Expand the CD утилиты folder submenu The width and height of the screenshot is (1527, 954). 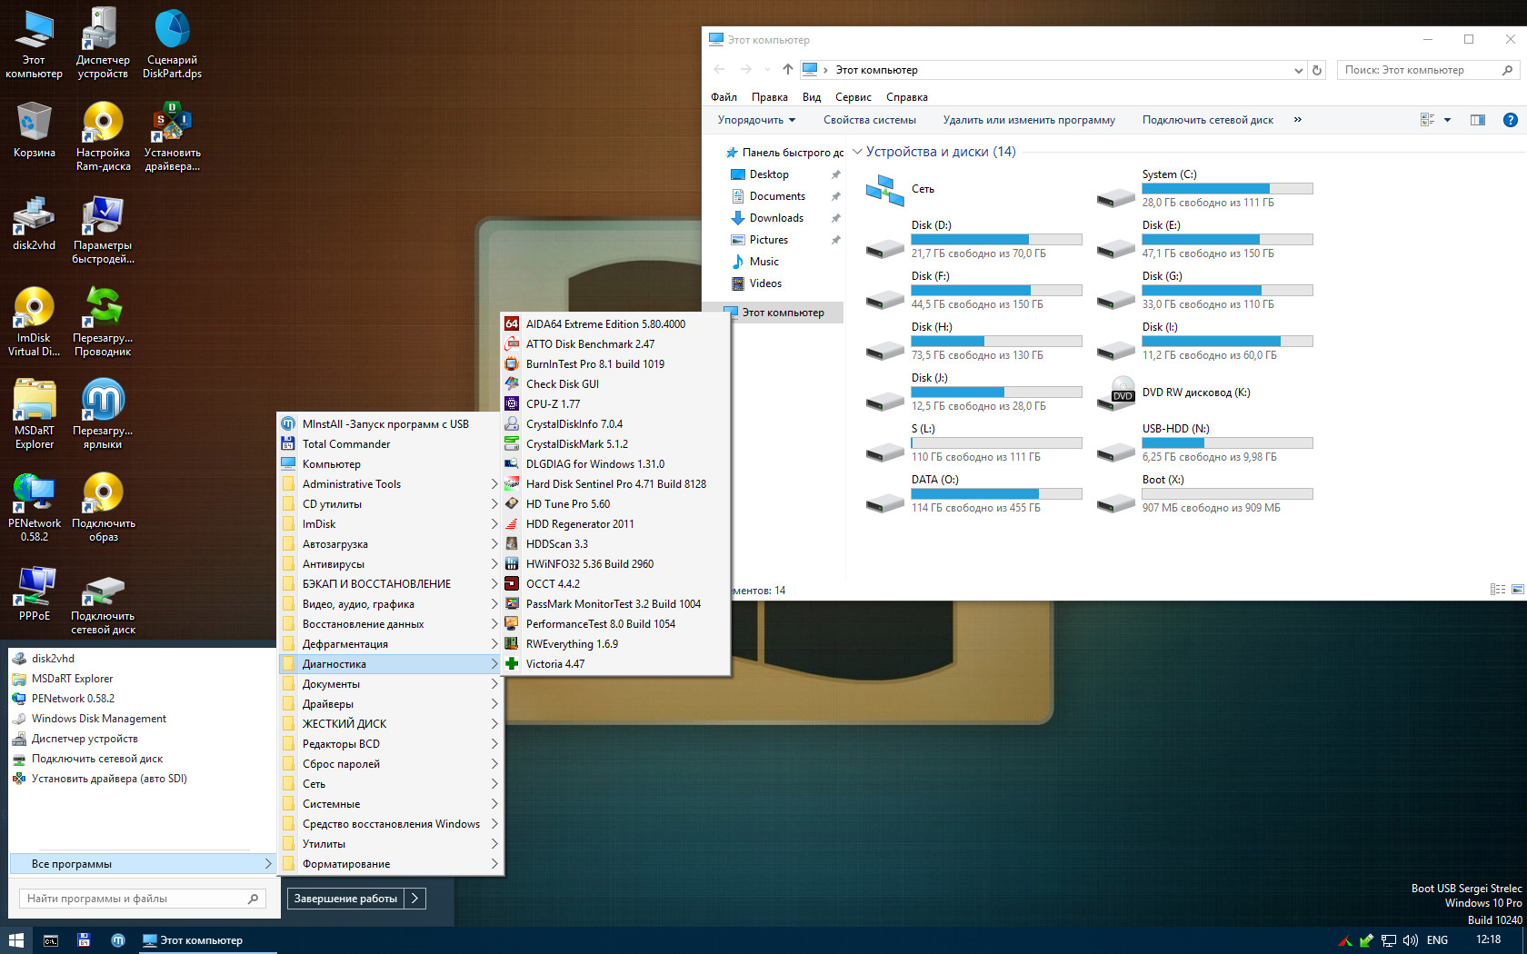[390, 504]
